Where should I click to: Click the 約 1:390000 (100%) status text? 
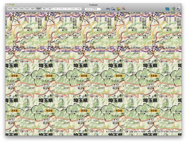point(114,132)
